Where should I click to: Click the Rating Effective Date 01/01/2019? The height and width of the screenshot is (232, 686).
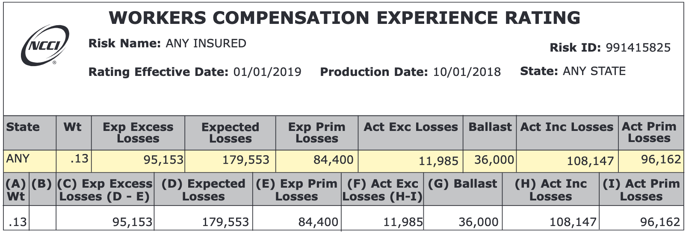click(267, 72)
